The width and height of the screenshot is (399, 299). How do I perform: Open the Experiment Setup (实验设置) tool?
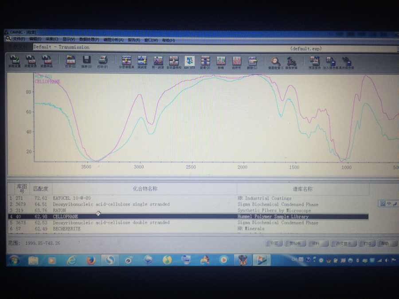click(15, 61)
